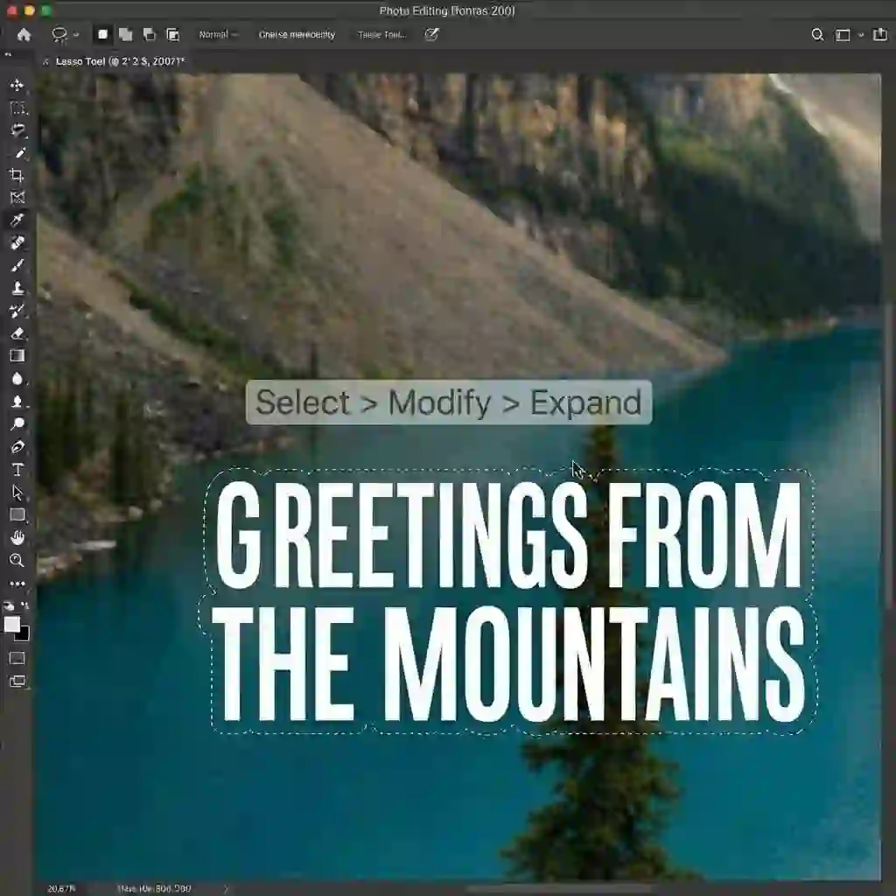Screen dimensions: 896x896
Task: Open search from the options bar
Action: point(816,35)
